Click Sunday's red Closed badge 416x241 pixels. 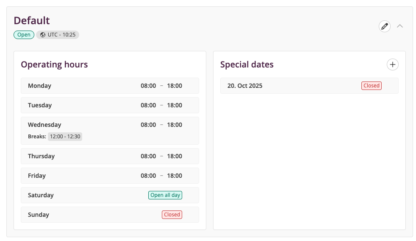pos(172,215)
